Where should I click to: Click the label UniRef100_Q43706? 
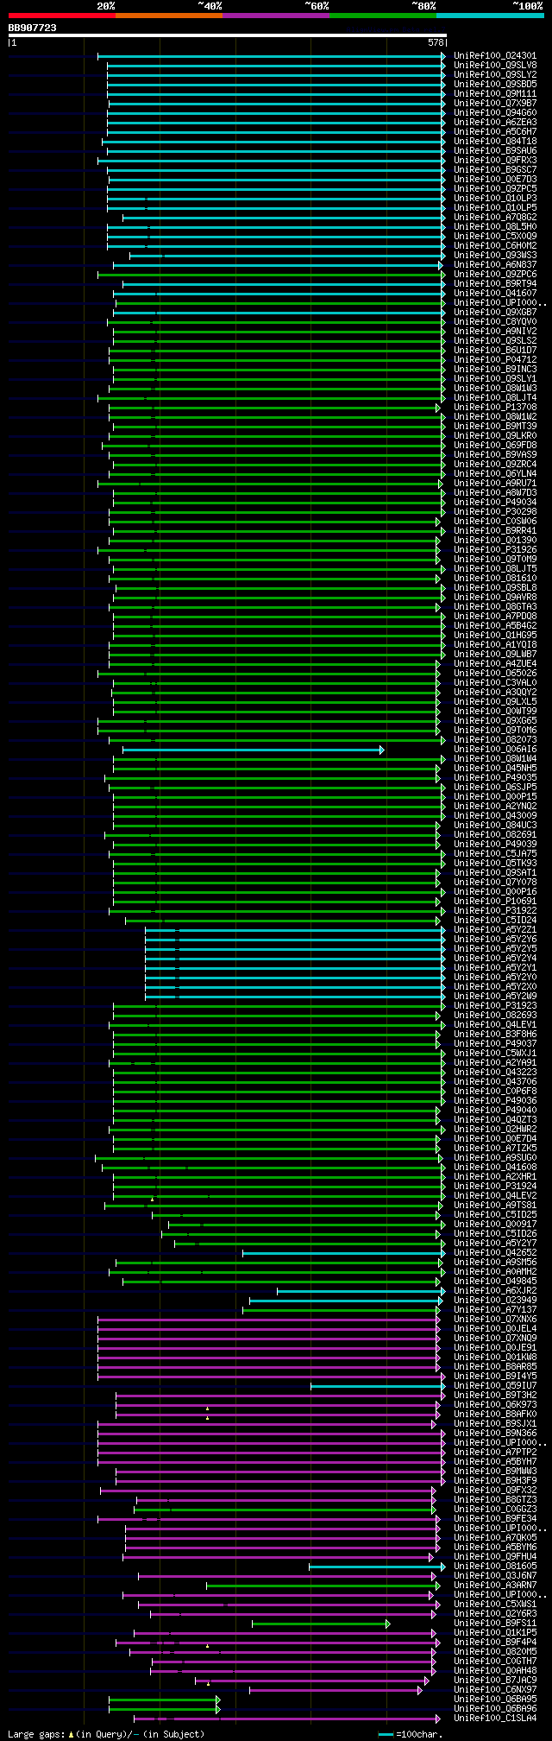pyautogui.click(x=495, y=1082)
